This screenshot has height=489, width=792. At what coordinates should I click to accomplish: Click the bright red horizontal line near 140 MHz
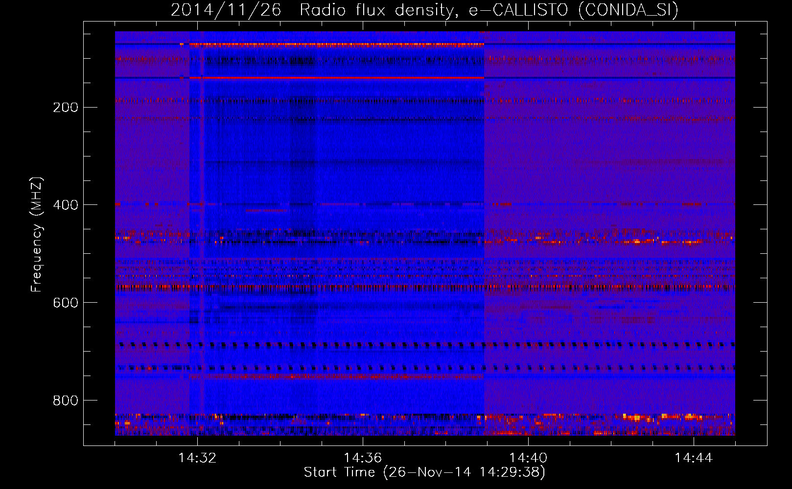click(337, 78)
